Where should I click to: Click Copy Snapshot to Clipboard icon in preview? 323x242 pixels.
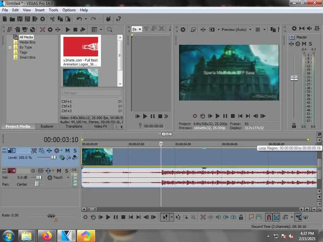coord(273,30)
